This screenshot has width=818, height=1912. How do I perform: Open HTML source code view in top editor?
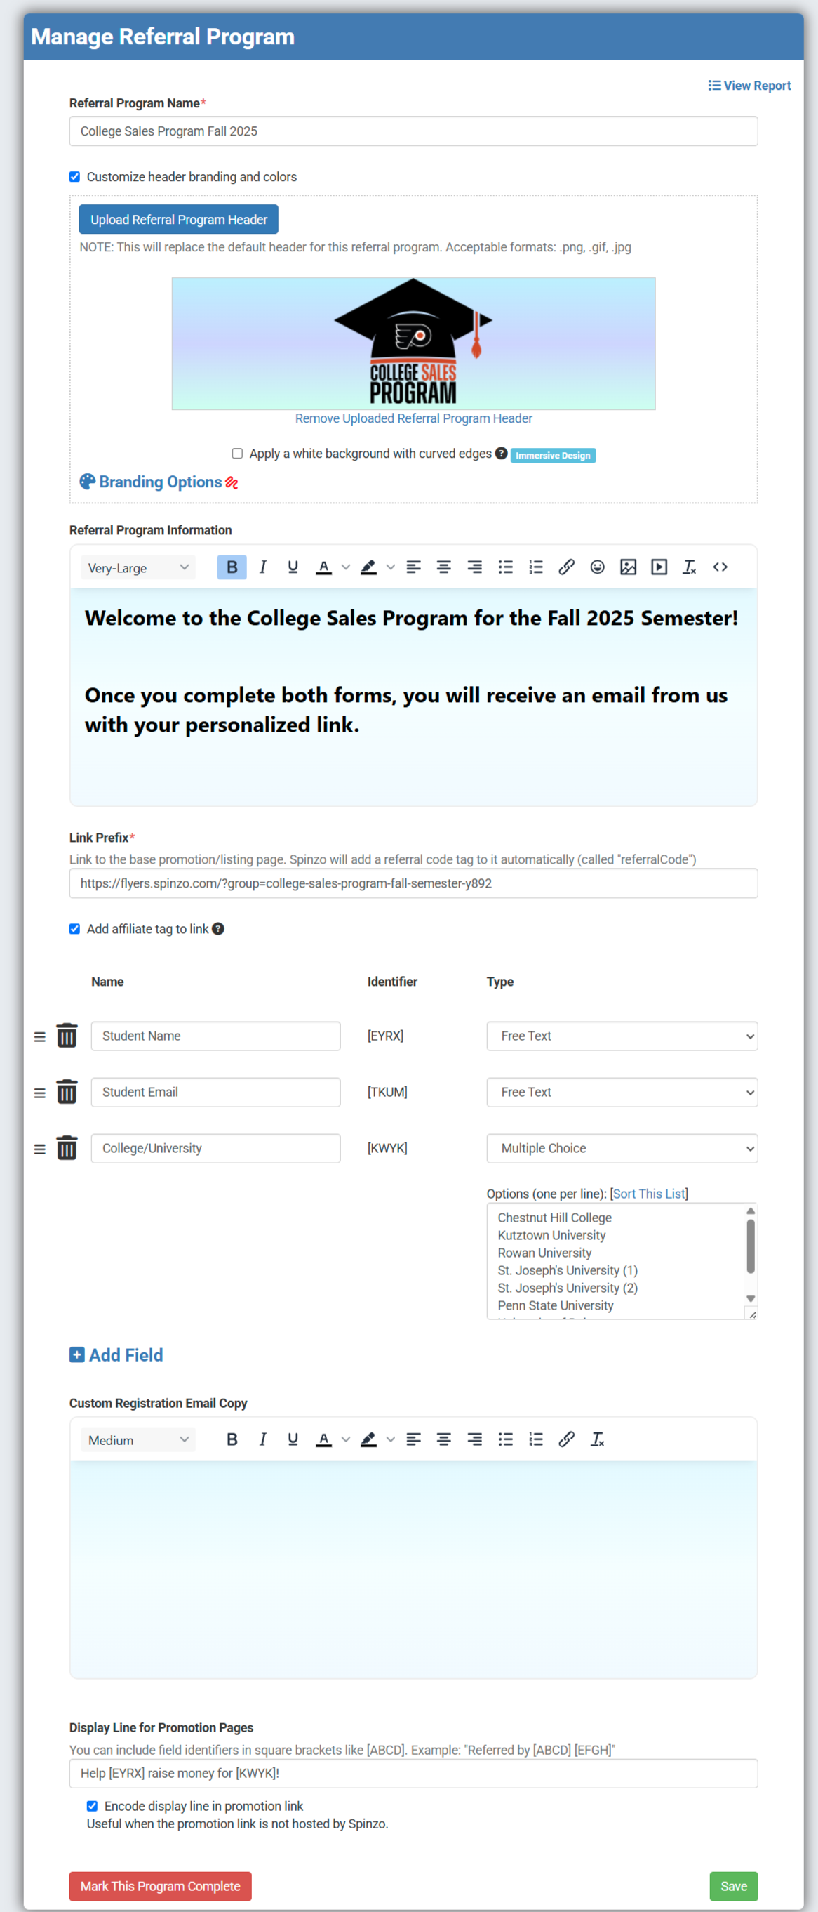pos(720,567)
